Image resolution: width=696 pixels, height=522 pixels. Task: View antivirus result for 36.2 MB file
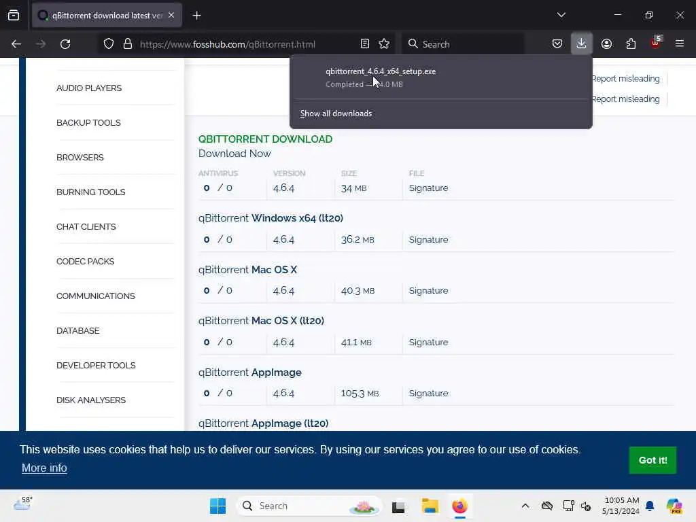coord(217,239)
